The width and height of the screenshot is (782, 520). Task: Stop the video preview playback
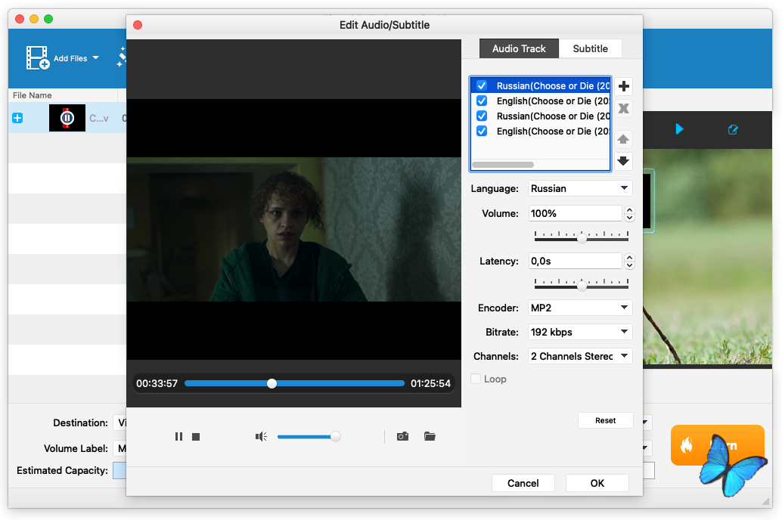196,437
